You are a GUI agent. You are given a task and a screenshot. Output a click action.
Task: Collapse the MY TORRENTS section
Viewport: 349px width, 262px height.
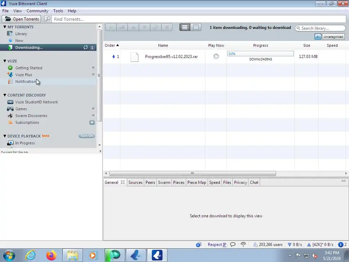click(x=5, y=27)
